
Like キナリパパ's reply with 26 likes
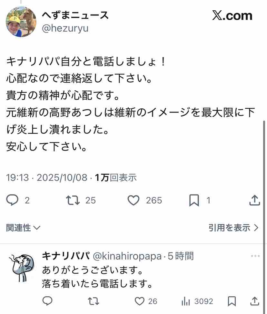(139, 301)
